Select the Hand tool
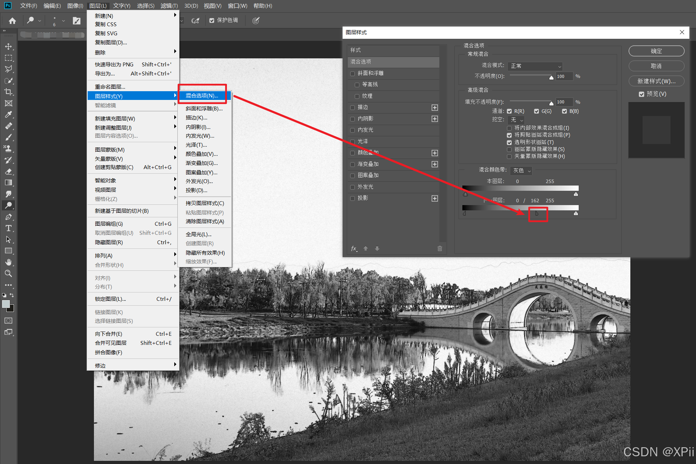 8,262
